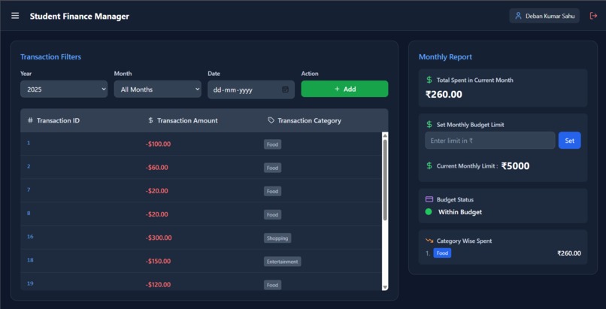Screen dimensions: 606x309
Task: Select transaction ID 8
Action: (29, 214)
